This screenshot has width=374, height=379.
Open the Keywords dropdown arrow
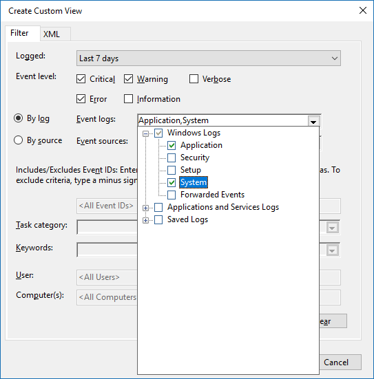click(332, 250)
